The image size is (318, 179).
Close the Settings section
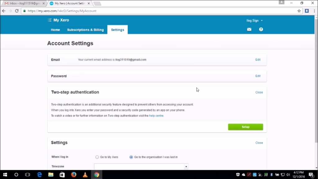(x=259, y=143)
